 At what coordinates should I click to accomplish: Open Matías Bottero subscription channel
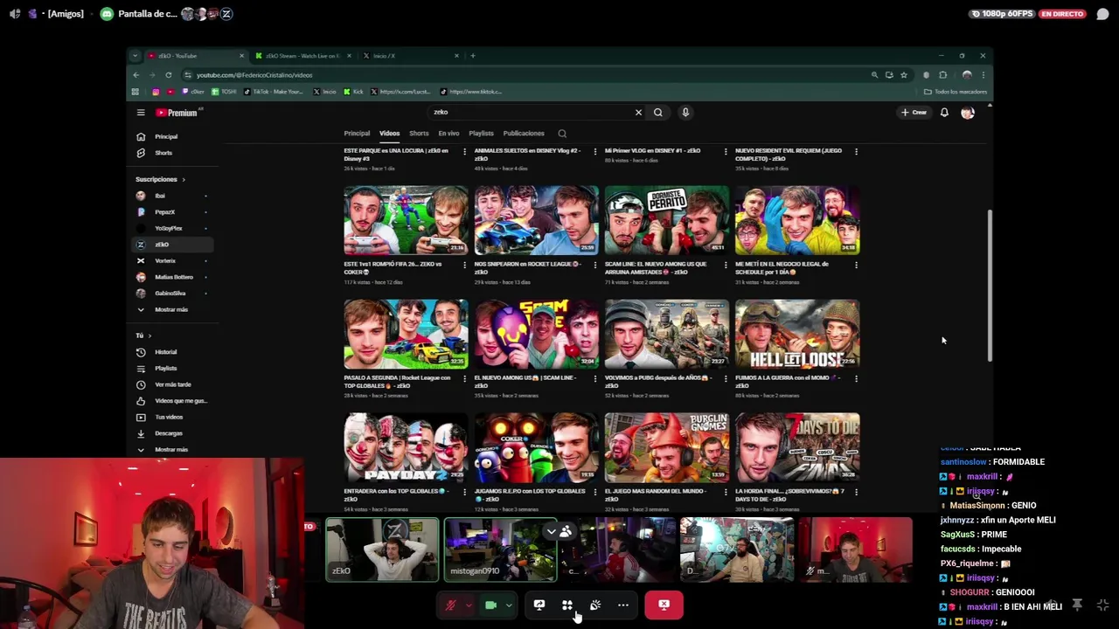coord(171,277)
